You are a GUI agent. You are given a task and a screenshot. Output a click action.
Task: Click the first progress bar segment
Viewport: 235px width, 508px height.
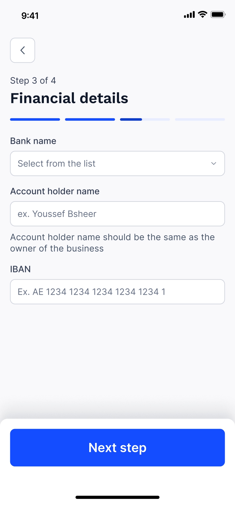(35, 119)
